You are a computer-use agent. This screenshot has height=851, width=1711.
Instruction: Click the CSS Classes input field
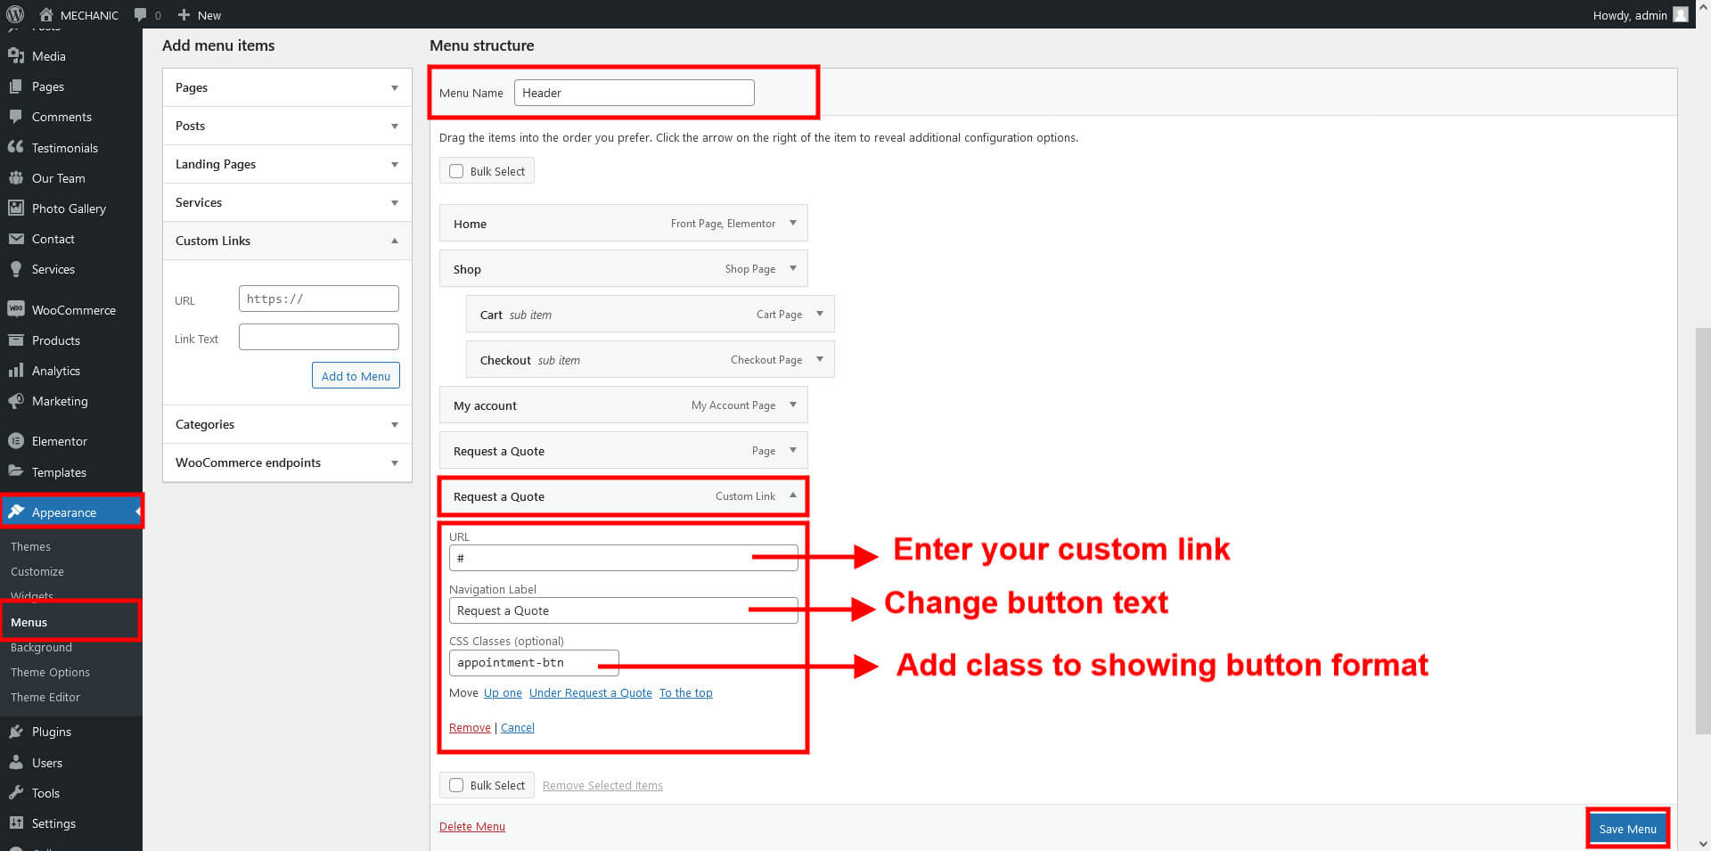pos(533,663)
